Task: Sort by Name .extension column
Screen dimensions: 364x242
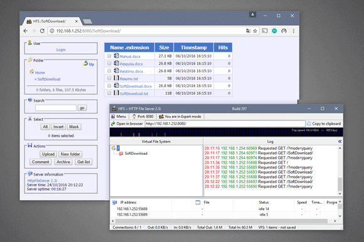Action: click(x=129, y=48)
